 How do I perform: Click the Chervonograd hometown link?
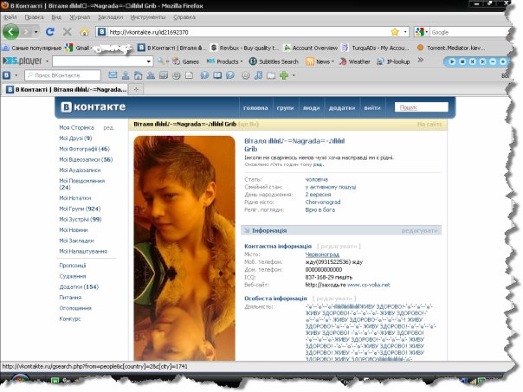(x=321, y=202)
